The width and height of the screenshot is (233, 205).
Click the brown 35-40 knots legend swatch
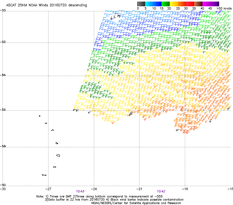(198, 4)
